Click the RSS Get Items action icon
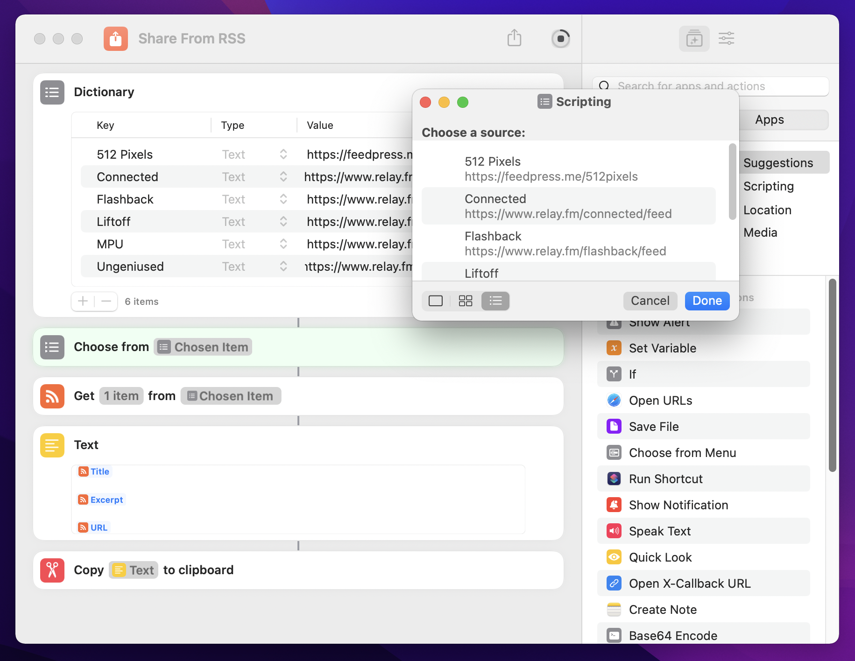The height and width of the screenshot is (661, 855). point(52,396)
